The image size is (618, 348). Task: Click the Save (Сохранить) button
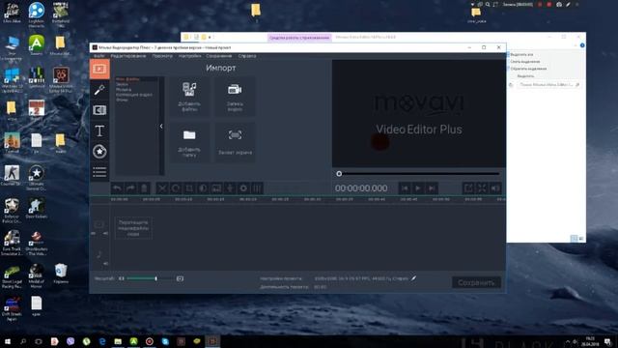coord(476,282)
